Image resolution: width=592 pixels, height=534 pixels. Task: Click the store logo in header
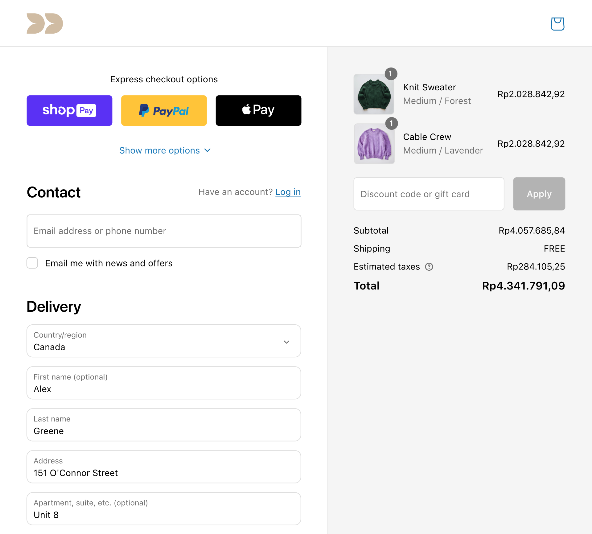(45, 23)
